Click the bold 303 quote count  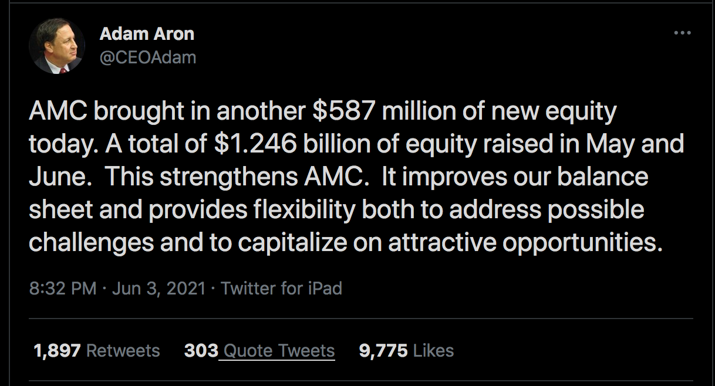point(200,350)
